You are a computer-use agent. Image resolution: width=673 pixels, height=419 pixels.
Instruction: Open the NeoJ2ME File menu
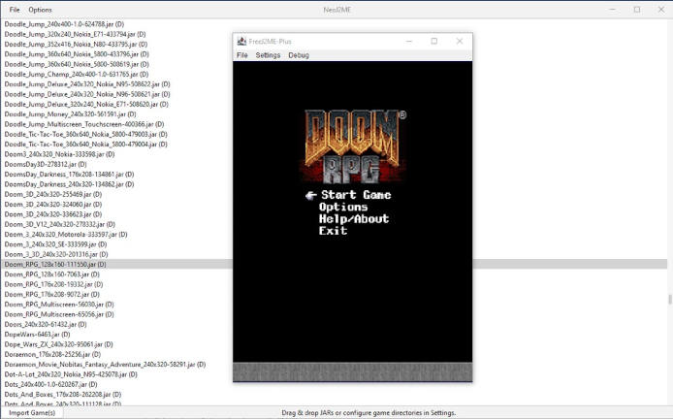15,10
